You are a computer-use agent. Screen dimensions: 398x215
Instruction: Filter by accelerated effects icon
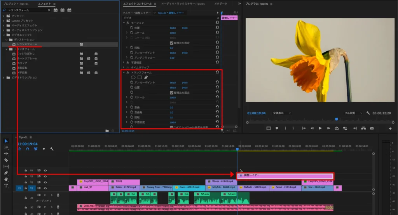pyautogui.click(x=56, y=10)
